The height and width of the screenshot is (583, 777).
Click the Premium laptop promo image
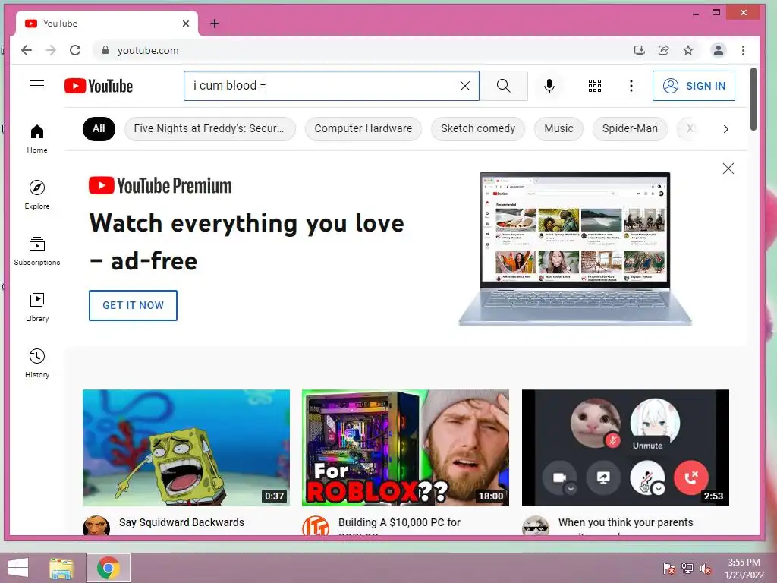[575, 249]
